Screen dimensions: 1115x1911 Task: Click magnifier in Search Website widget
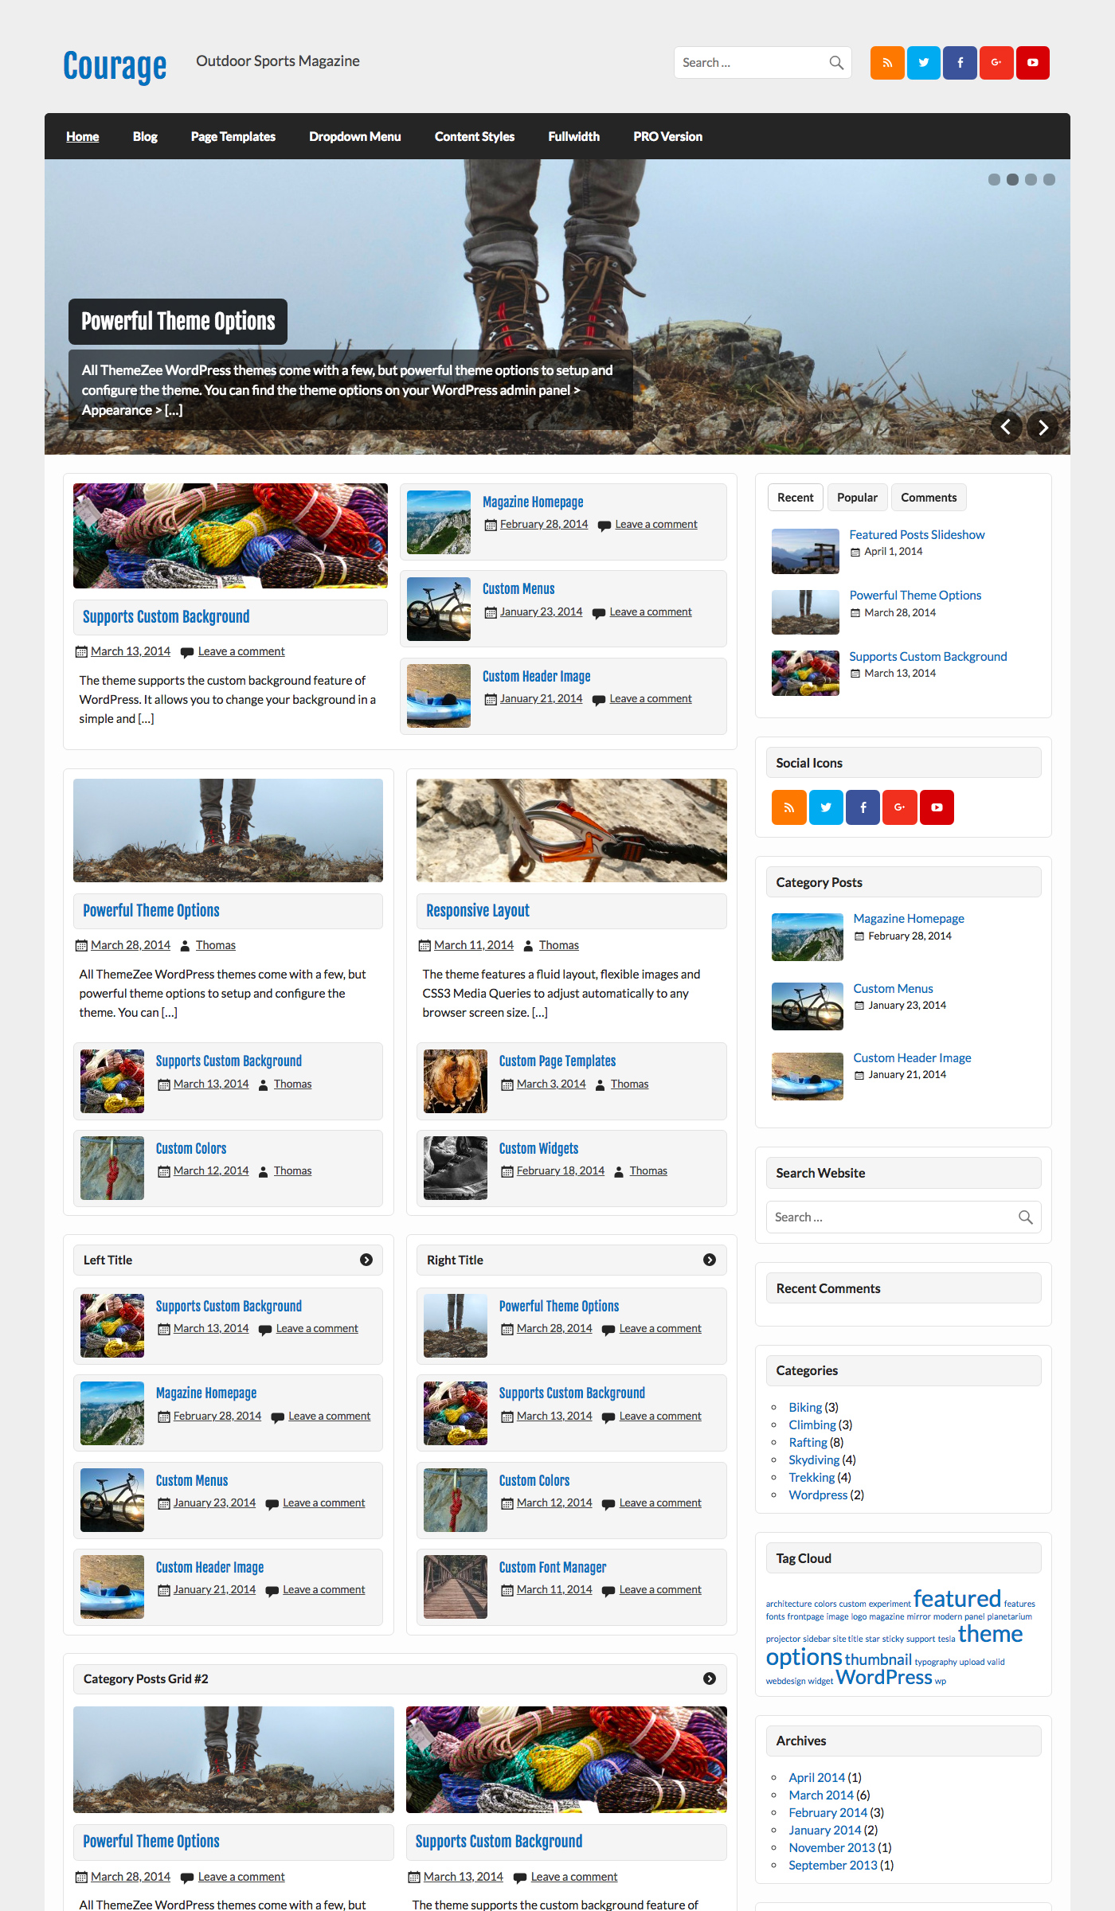[1026, 1217]
